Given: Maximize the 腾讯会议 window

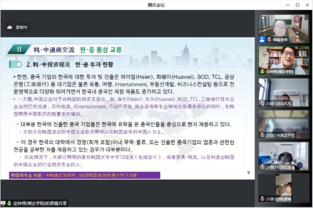Looking at the screenshot, I should 297,5.
